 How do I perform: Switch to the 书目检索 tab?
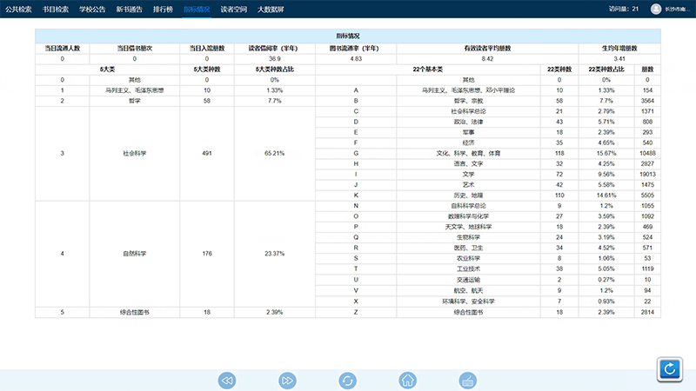(x=56, y=9)
